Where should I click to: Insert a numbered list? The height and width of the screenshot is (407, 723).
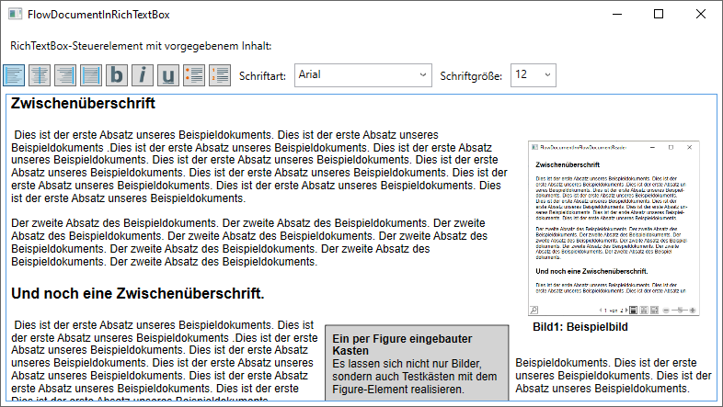(x=220, y=75)
